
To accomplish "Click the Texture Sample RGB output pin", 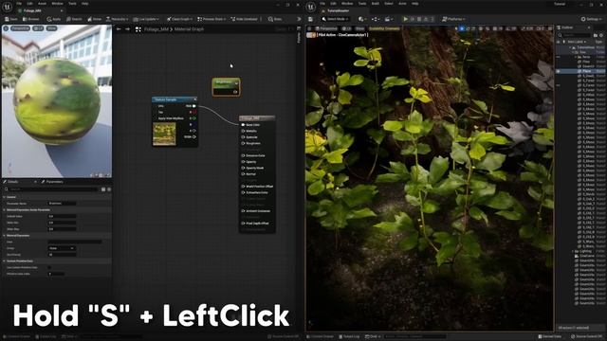I will pos(193,106).
